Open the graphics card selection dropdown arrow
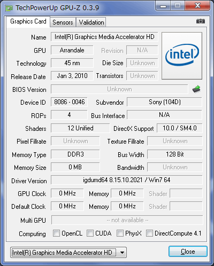This screenshot has width=214, height=266. tap(122, 253)
